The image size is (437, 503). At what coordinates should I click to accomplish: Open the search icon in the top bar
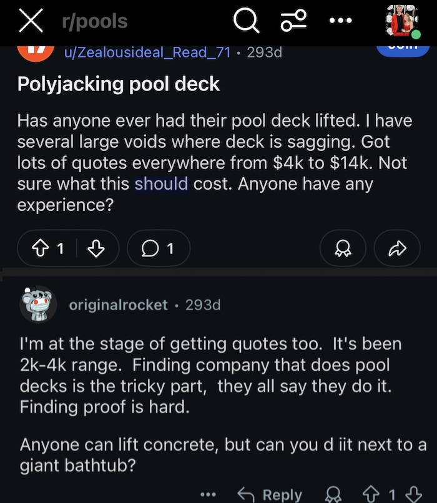tap(246, 21)
